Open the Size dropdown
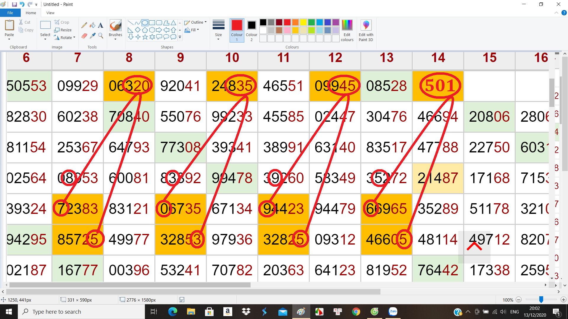This screenshot has width=568, height=319. (x=218, y=30)
